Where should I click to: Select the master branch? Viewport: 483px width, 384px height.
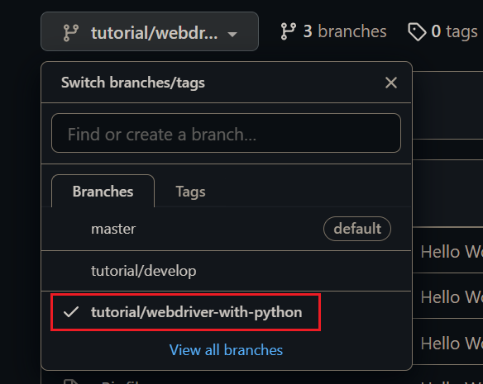tap(226, 229)
